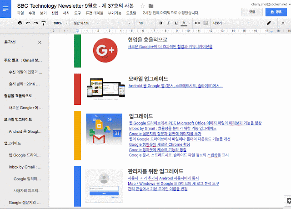Viewport: 291px width, 209px height.
Task: Open the 도움말 menu
Action: 131,13
